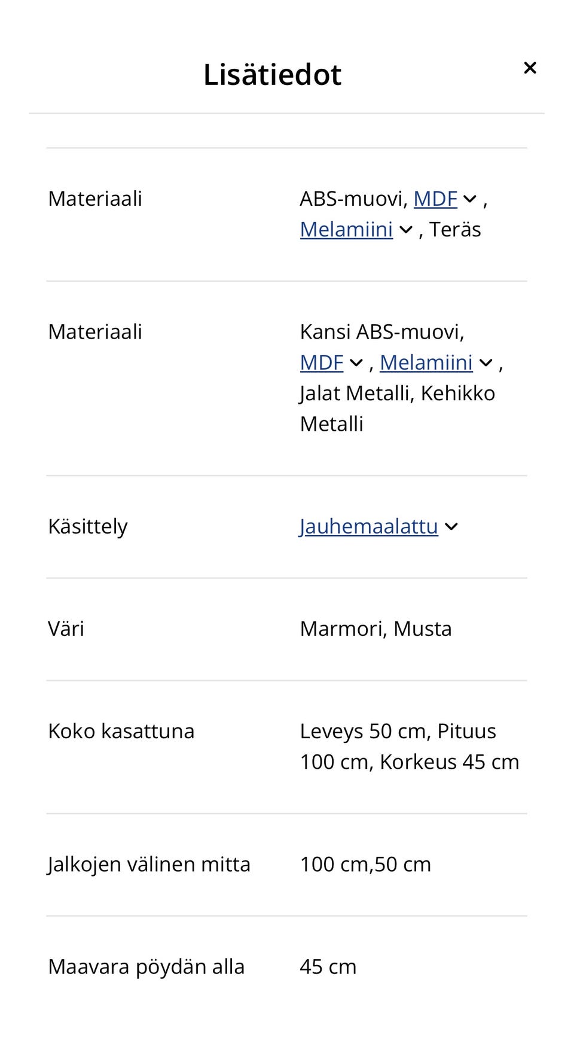574x1044 pixels.
Task: Click the Koko kasattuna row label
Action: tap(121, 731)
